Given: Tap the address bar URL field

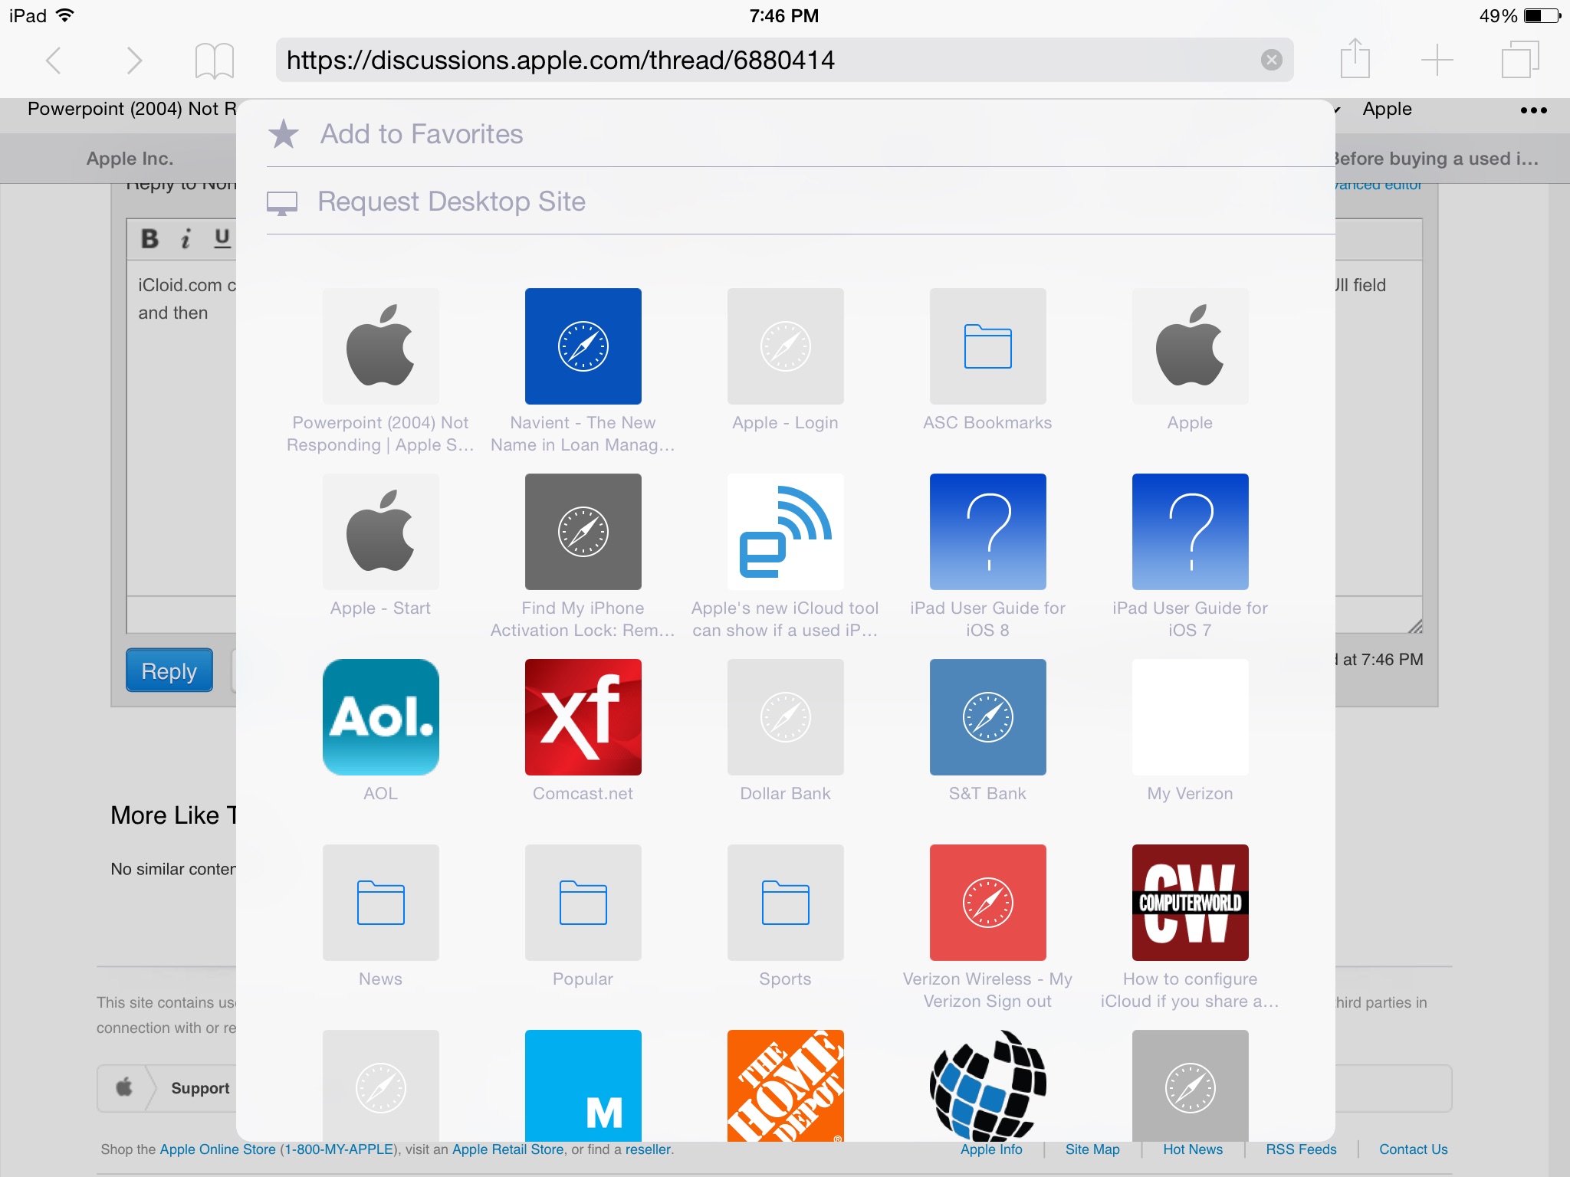Looking at the screenshot, I should (767, 60).
